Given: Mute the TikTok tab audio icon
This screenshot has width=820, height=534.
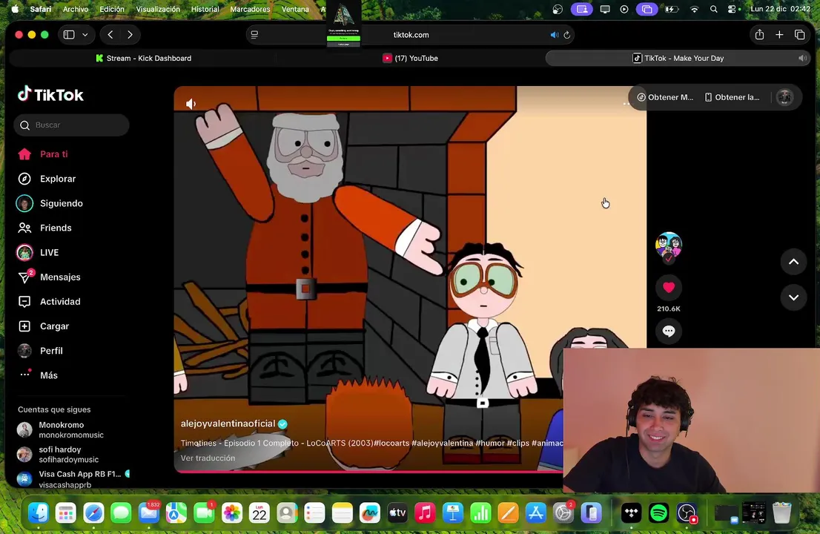Looking at the screenshot, I should pos(801,58).
